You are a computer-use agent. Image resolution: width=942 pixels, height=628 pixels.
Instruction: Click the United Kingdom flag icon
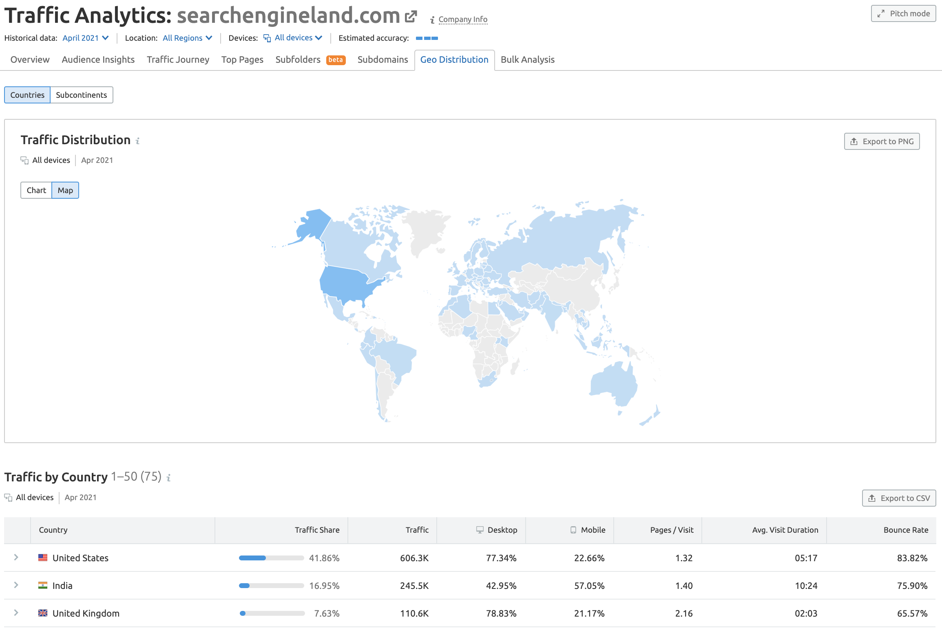[43, 613]
